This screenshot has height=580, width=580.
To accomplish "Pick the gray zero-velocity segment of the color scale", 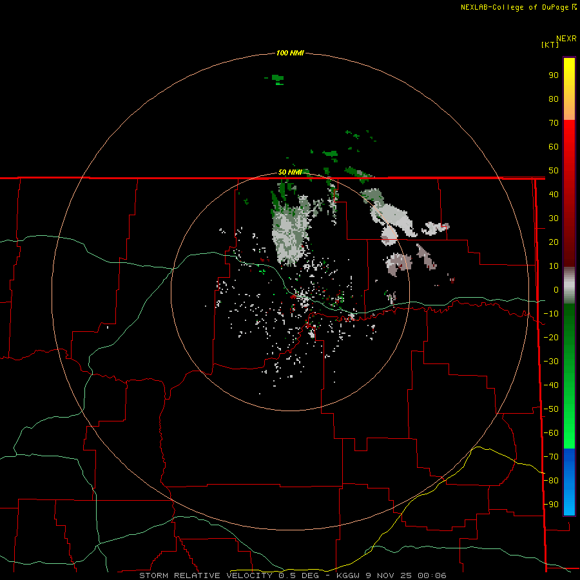I will click(x=569, y=285).
